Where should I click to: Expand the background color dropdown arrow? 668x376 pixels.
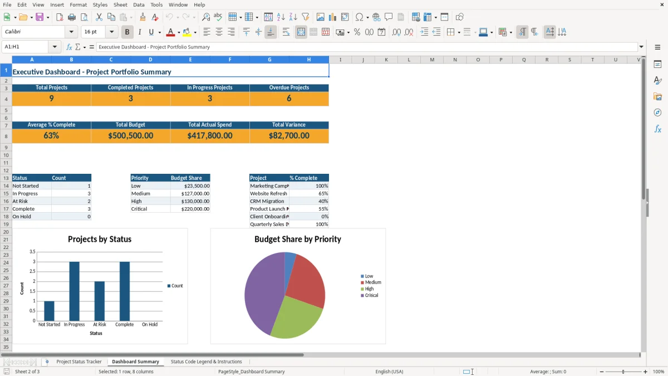195,32
